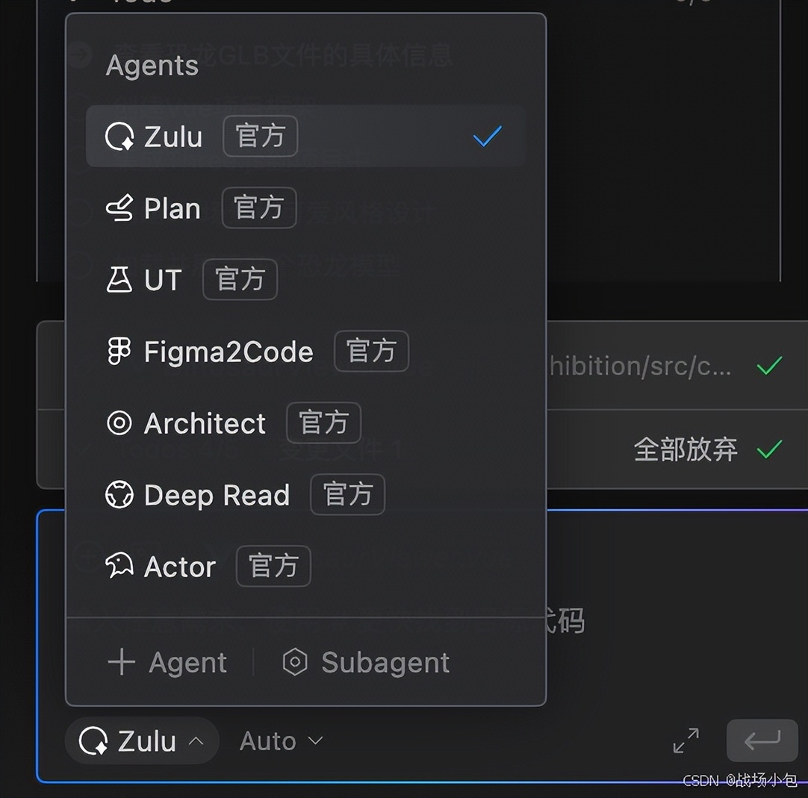Click the Plan agent icon
The height and width of the screenshot is (798, 808).
pos(119,208)
